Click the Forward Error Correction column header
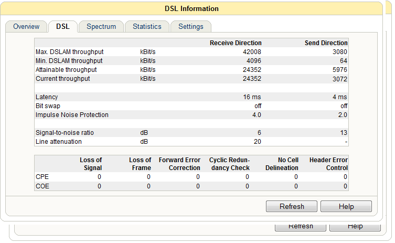This screenshot has height=243, width=395. (x=179, y=164)
